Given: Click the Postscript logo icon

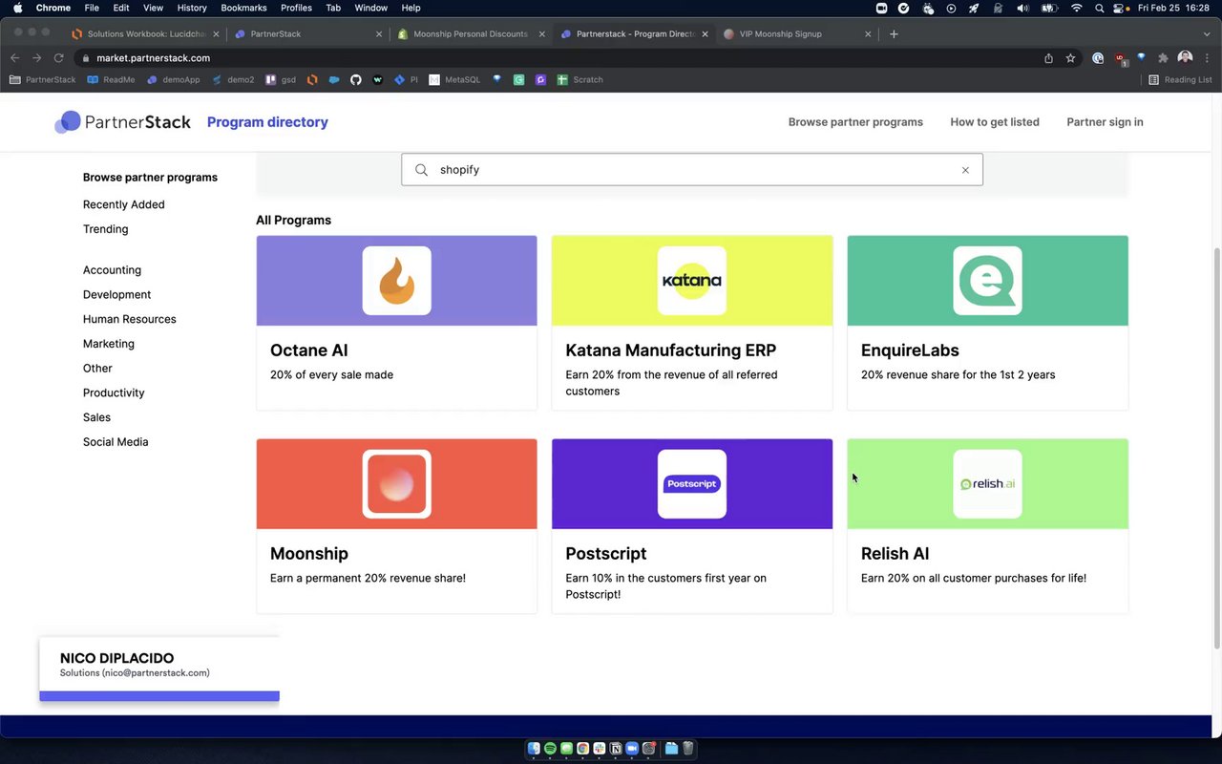Looking at the screenshot, I should coord(692,484).
